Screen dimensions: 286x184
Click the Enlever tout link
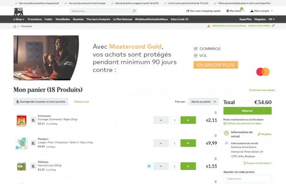(x=82, y=102)
